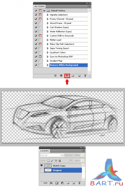Screen dimensions: 125x188
Task: Create new action icon in Actions panel
Action: [79, 76]
